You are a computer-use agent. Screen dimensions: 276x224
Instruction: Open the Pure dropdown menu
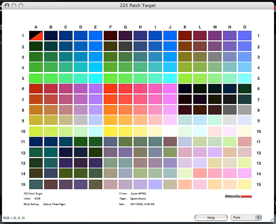pos(246,217)
